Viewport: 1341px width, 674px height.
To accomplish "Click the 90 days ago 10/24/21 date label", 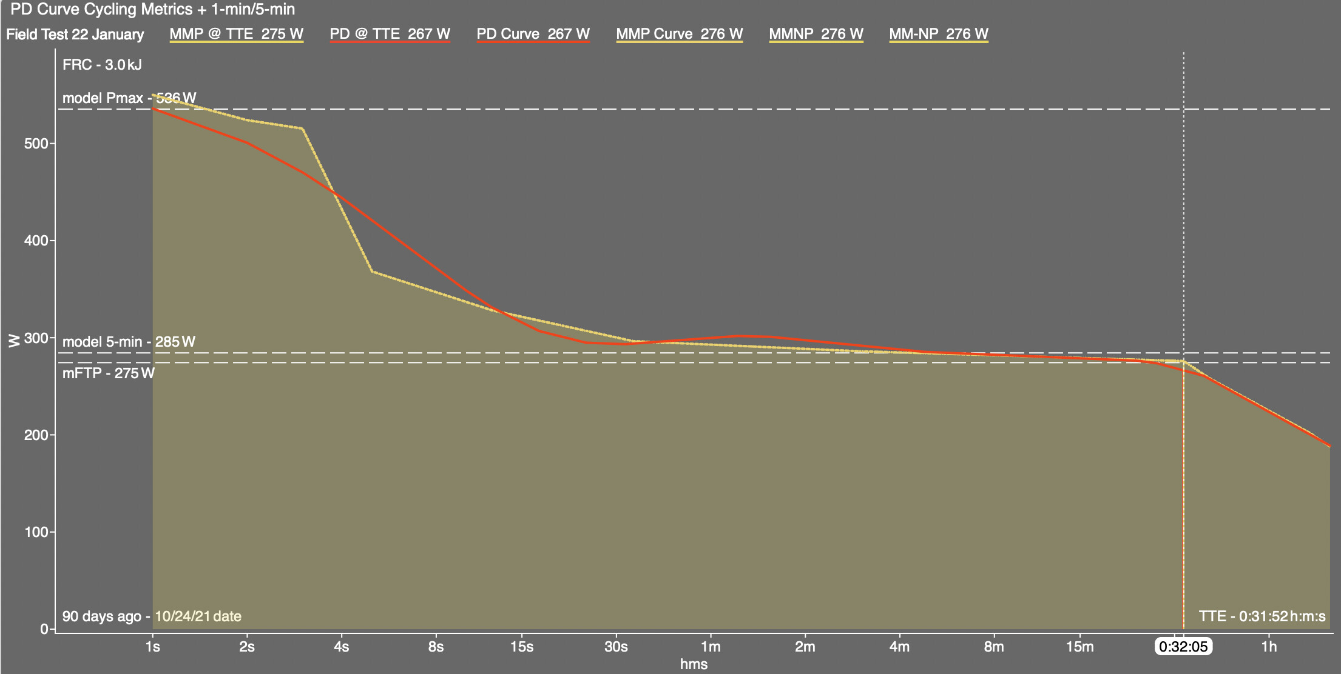I will [x=152, y=616].
